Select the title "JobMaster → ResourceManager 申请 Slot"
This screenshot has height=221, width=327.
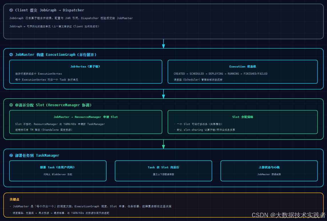coord(86,117)
